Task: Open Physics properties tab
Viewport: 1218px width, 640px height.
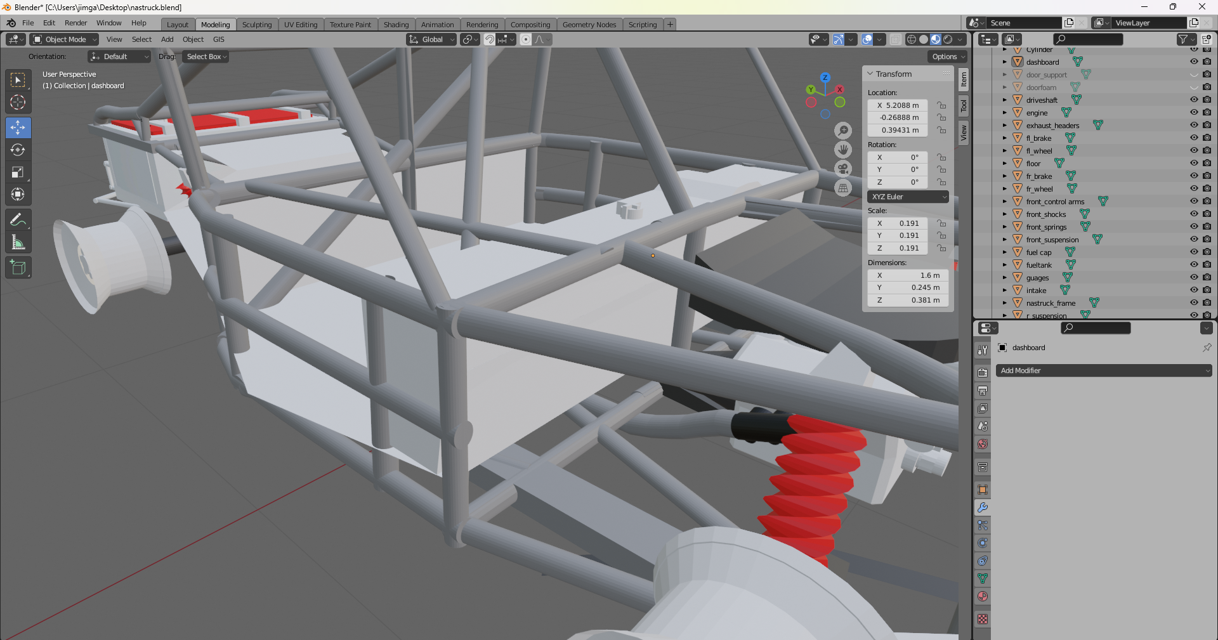Action: coord(983,543)
